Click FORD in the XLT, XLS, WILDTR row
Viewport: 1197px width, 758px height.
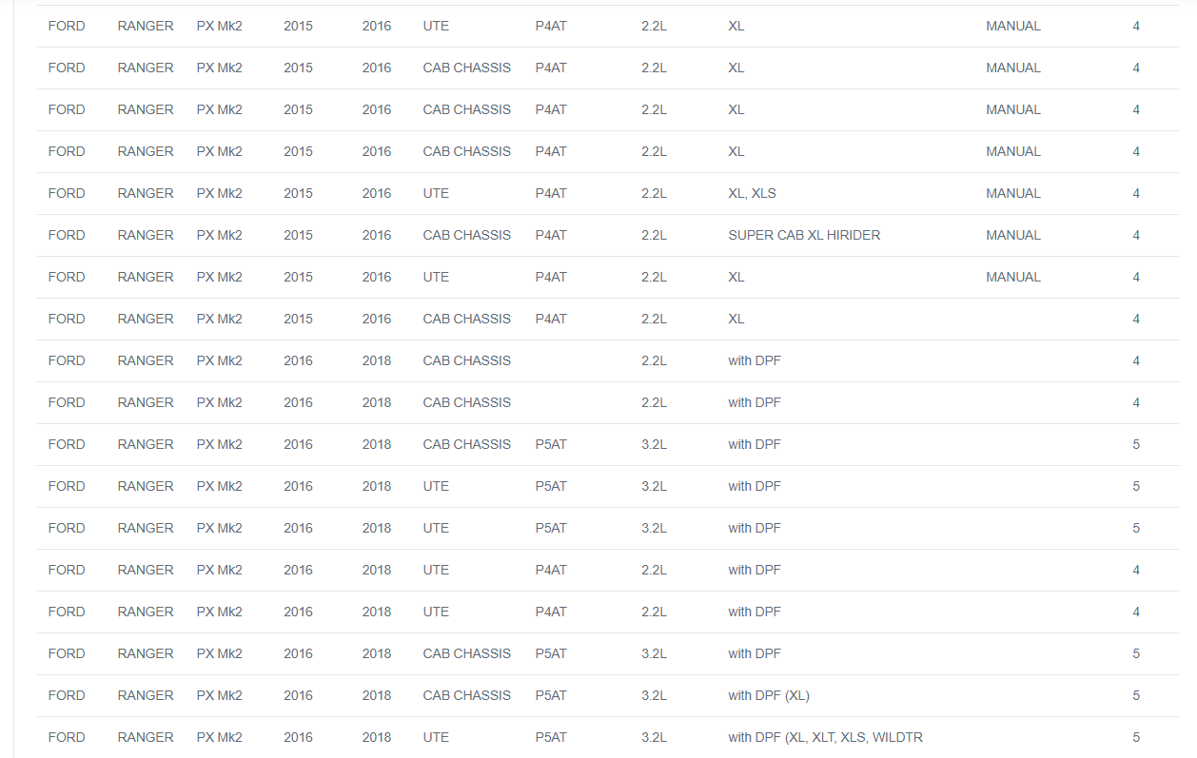coord(67,737)
